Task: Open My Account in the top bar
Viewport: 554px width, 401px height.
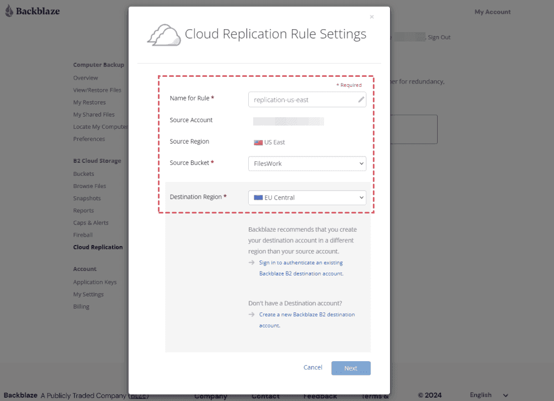Action: (x=493, y=12)
